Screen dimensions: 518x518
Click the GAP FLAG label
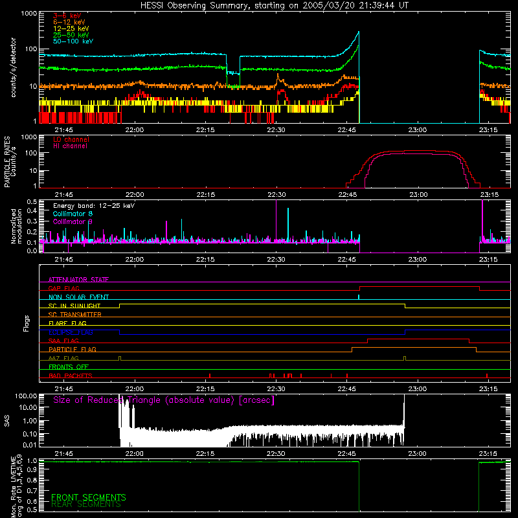(x=63, y=288)
